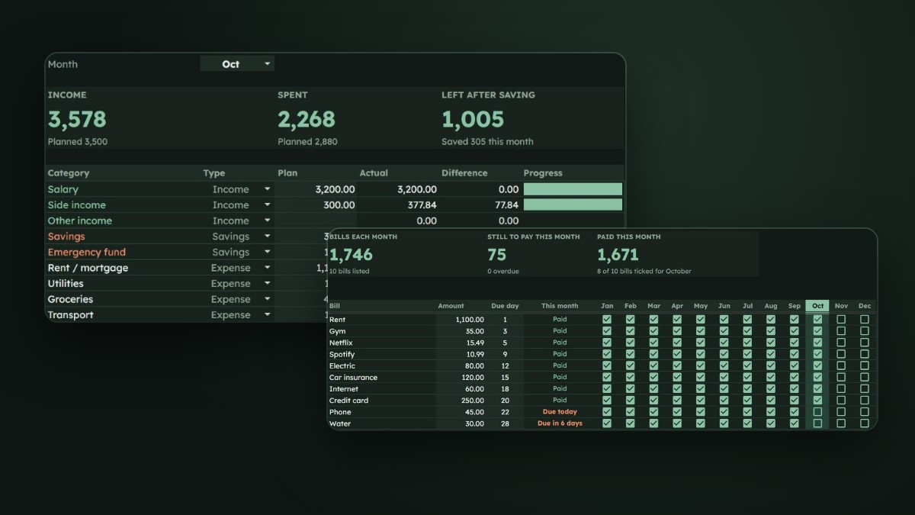Tick the Netflix bill's Dec checkbox
The height and width of the screenshot is (515, 915).
tap(865, 343)
